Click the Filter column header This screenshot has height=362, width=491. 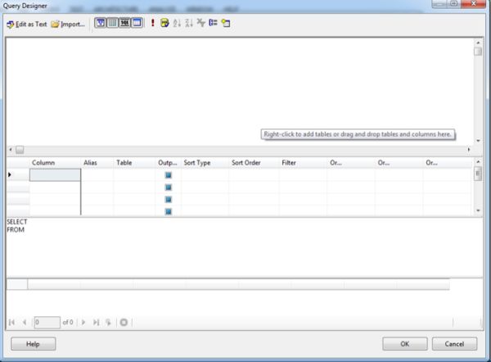[303, 163]
